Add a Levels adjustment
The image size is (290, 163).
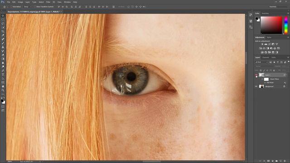[266, 44]
